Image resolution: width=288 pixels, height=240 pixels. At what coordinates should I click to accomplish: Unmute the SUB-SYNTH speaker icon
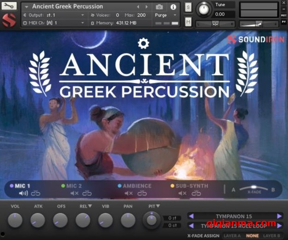(183, 193)
